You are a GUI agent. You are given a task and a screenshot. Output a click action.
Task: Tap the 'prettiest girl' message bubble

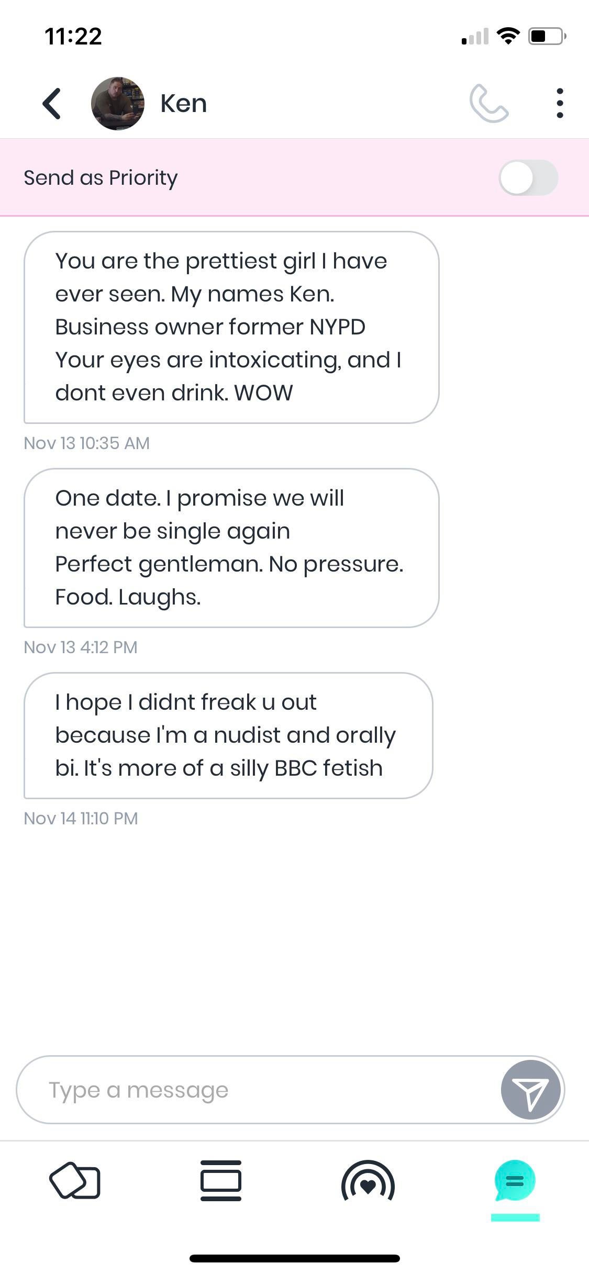(231, 327)
